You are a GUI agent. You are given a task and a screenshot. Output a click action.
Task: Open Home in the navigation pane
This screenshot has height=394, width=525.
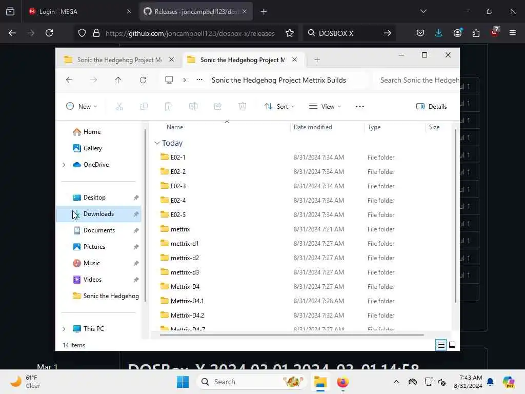point(92,132)
